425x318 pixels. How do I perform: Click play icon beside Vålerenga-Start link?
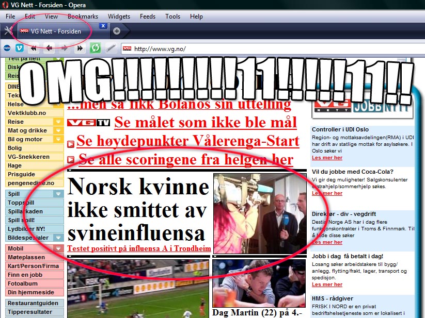click(70, 144)
